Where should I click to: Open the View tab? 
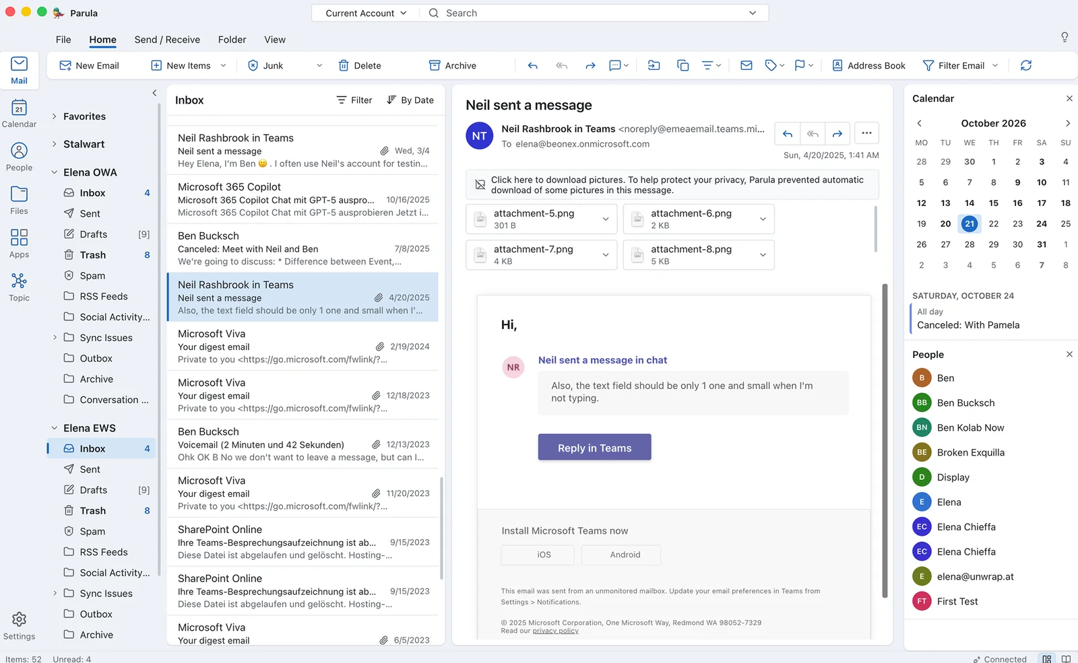tap(275, 40)
